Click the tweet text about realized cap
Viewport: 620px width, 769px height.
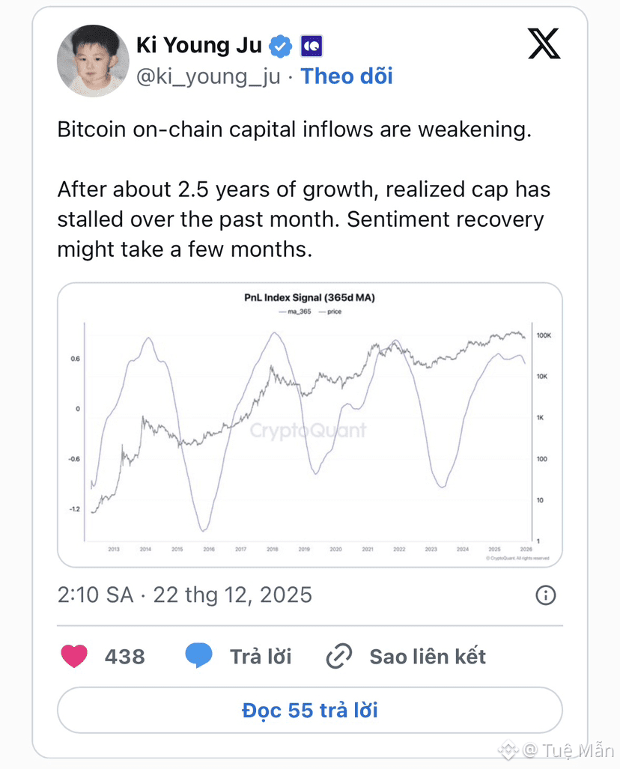[303, 219]
